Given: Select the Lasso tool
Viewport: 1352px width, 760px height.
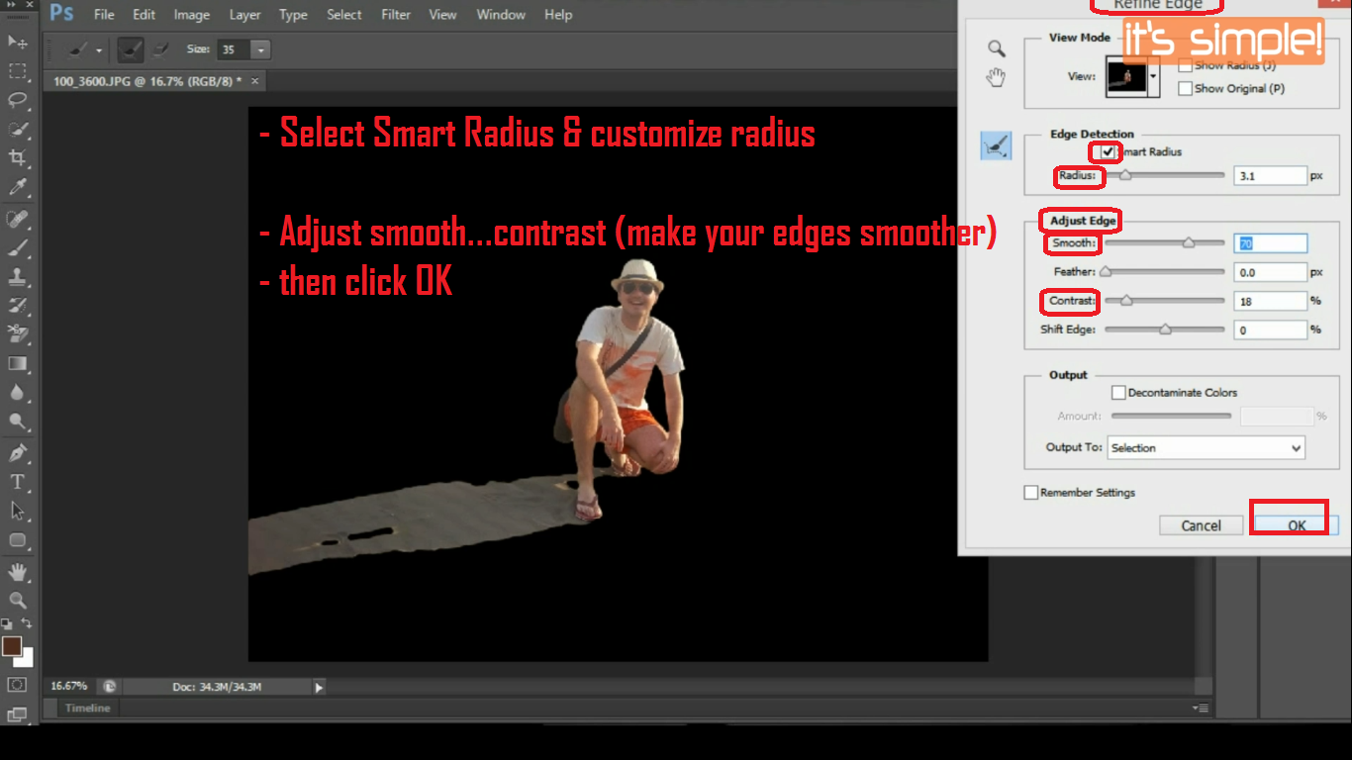Looking at the screenshot, I should [x=18, y=100].
